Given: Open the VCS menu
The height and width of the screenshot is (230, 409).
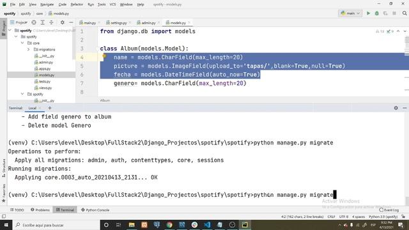Looking at the screenshot, I should (x=112, y=4).
